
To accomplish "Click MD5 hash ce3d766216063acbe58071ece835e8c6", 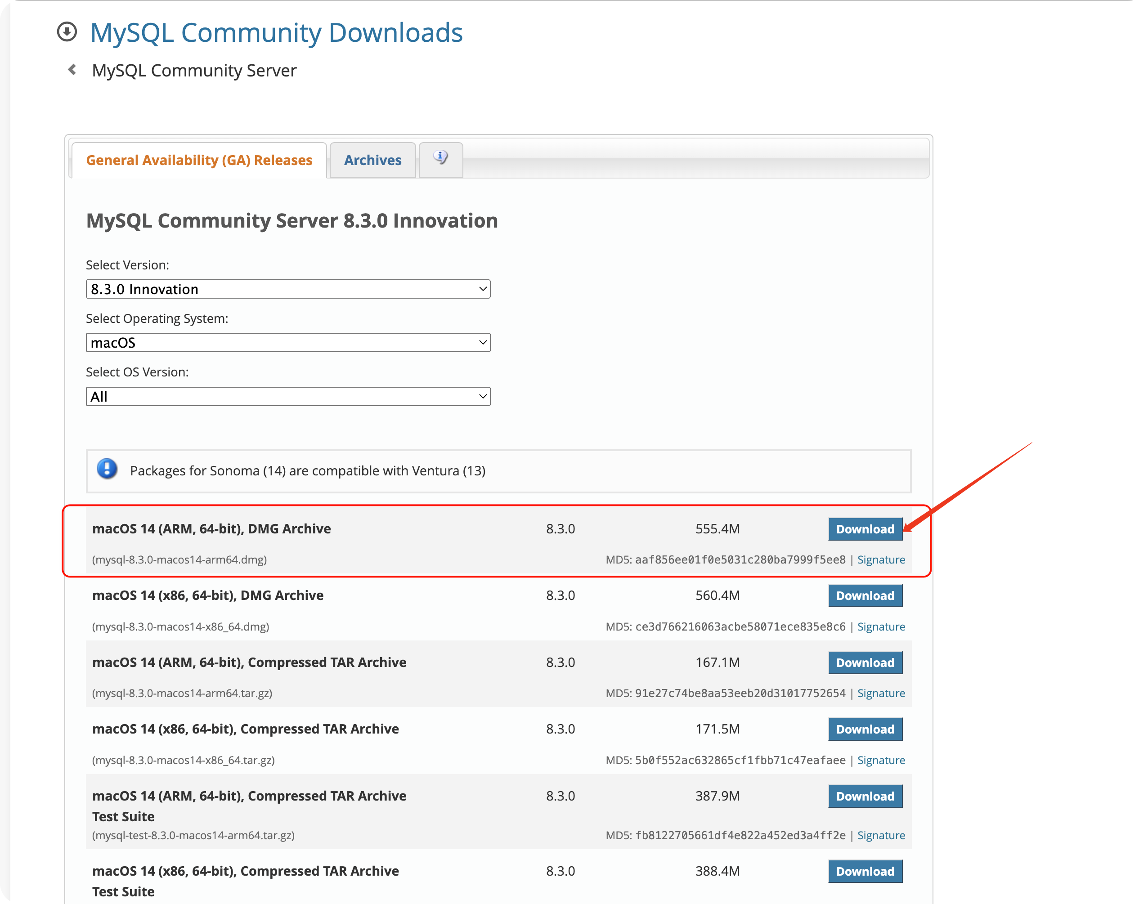I will [x=740, y=626].
